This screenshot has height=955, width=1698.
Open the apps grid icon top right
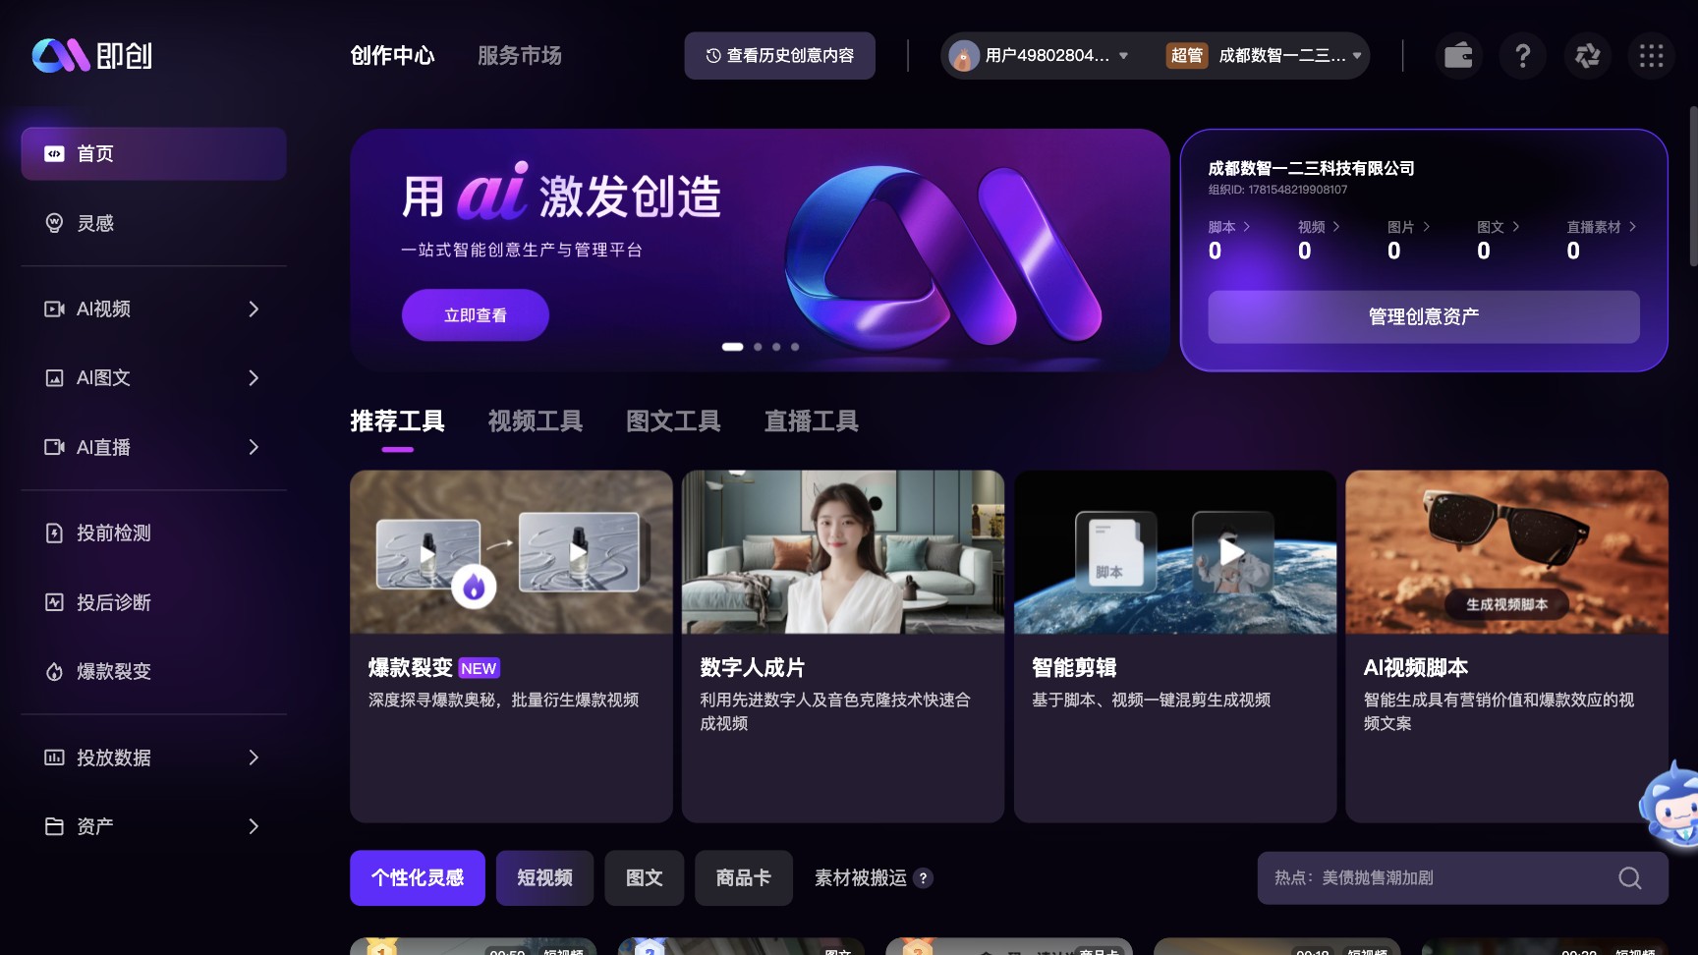pos(1652,56)
